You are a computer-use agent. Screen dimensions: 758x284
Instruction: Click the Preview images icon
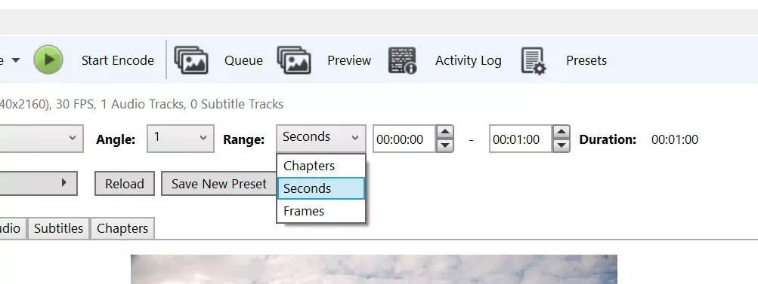tap(294, 60)
